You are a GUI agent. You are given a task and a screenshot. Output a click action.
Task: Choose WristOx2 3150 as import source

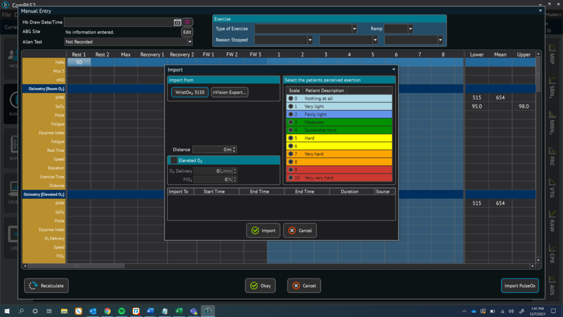tap(190, 92)
